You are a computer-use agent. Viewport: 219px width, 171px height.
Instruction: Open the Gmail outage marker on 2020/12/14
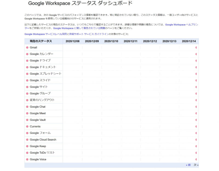click(196, 47)
